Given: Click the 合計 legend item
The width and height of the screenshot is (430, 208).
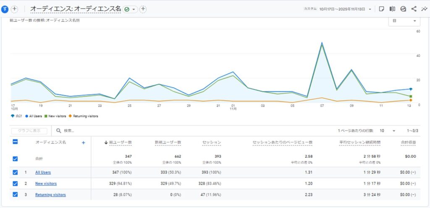Looking at the screenshot, I should coord(17,116).
